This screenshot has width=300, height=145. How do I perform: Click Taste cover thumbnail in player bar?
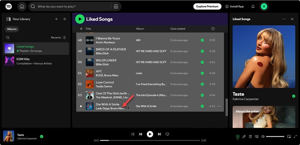[9, 136]
